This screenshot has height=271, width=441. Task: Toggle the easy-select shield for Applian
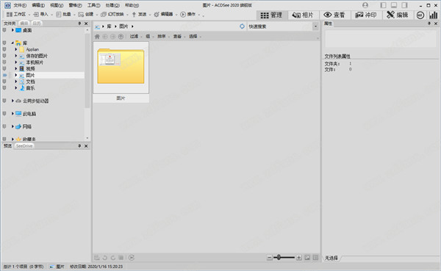[x=4, y=49]
